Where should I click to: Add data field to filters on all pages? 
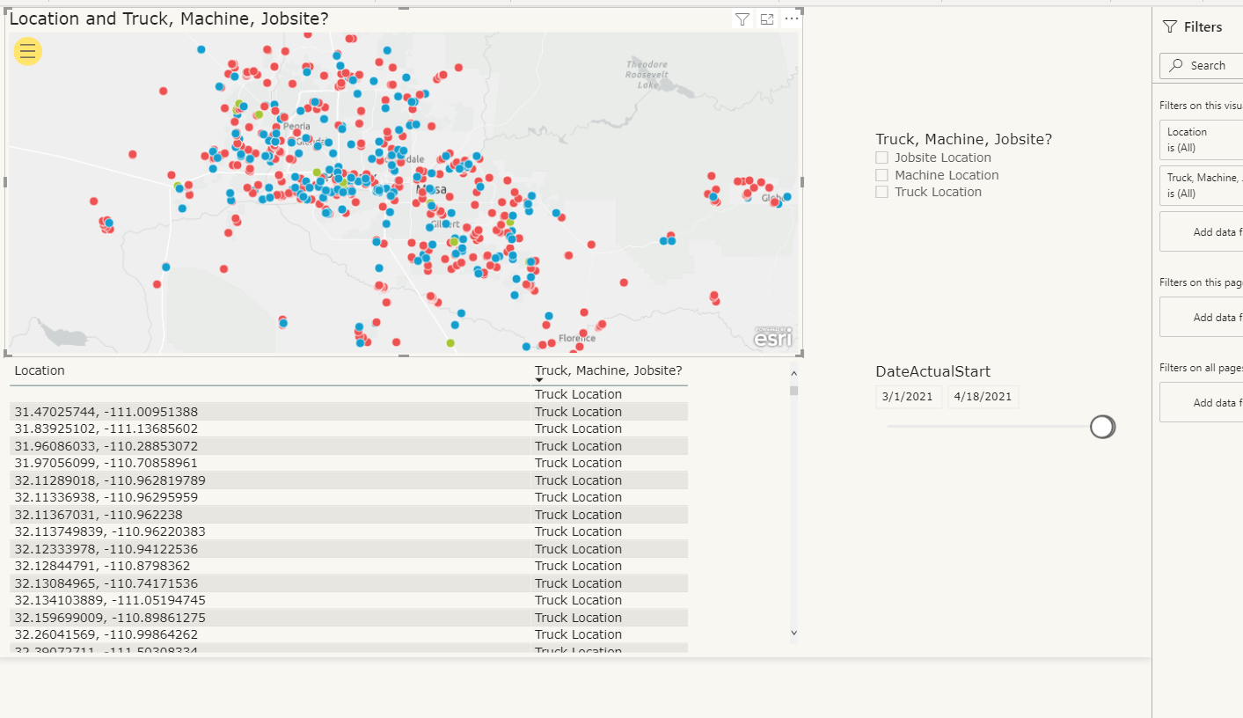point(1201,402)
